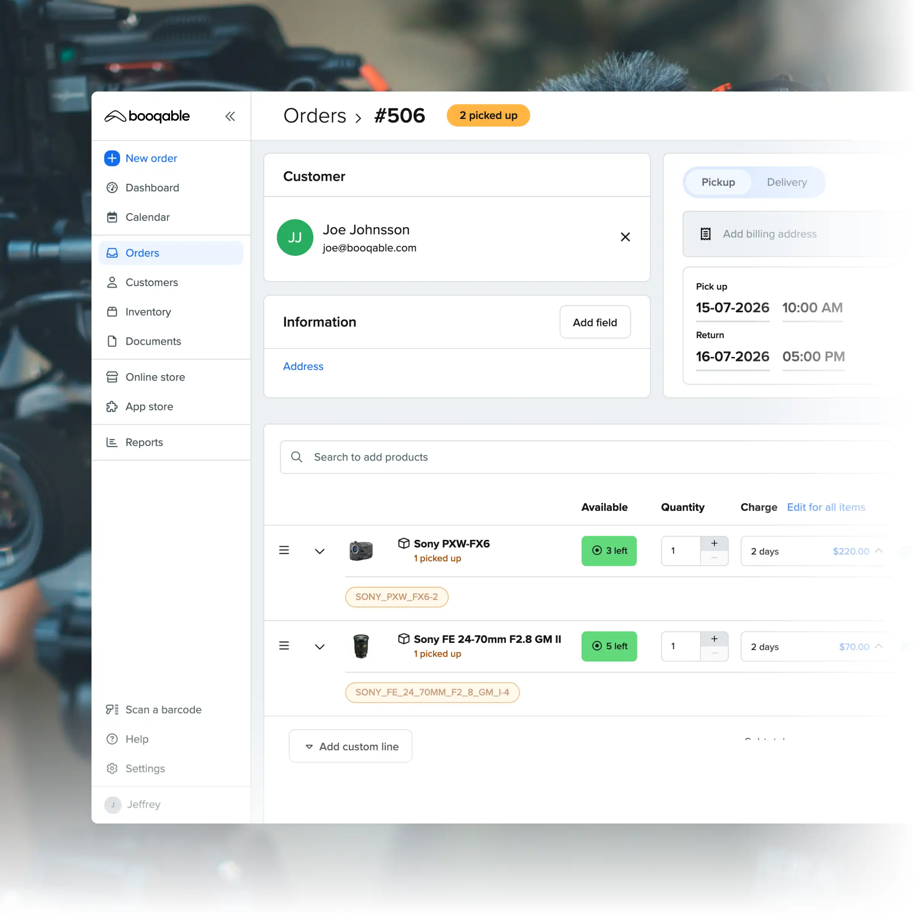Viewport: 915px width, 915px height.
Task: Open the Online store section
Action: (x=155, y=377)
